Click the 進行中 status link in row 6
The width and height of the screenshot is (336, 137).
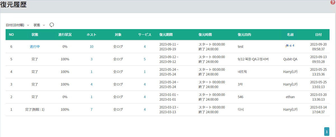click(35, 47)
